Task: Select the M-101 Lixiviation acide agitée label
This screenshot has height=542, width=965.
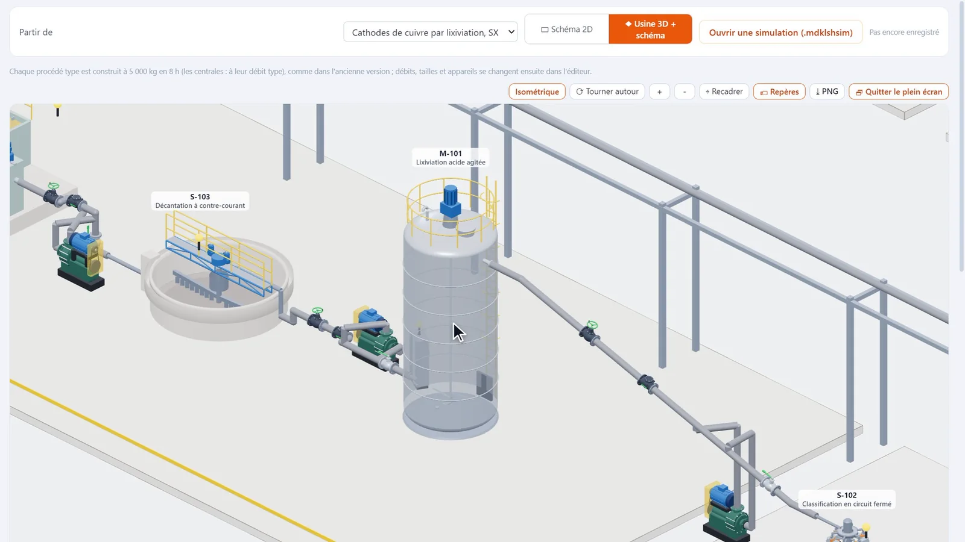Action: (451, 158)
